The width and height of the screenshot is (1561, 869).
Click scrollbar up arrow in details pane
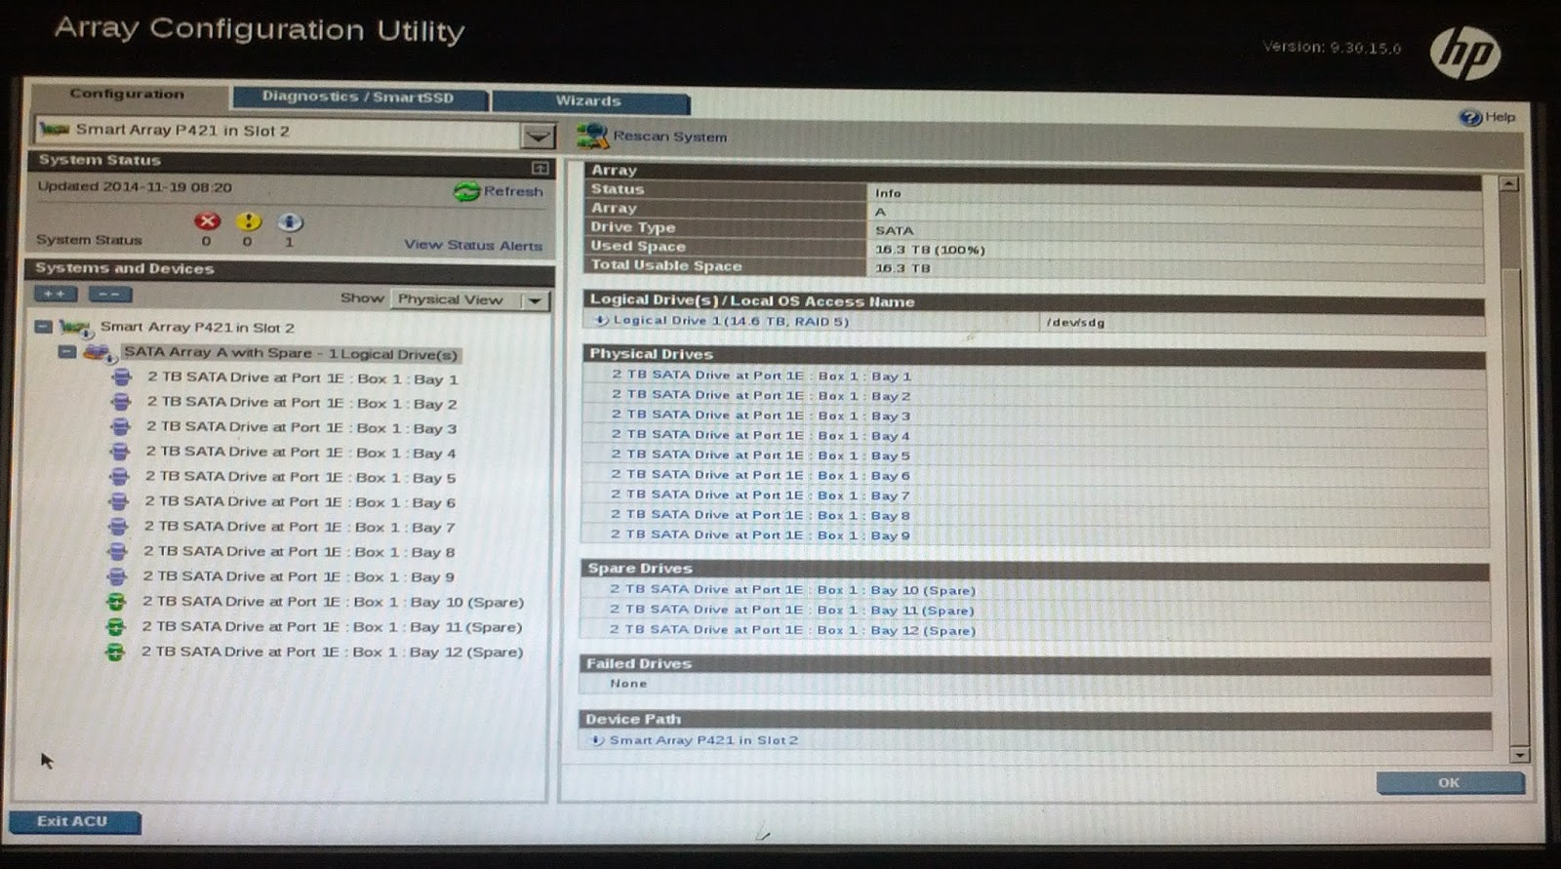pos(1508,183)
